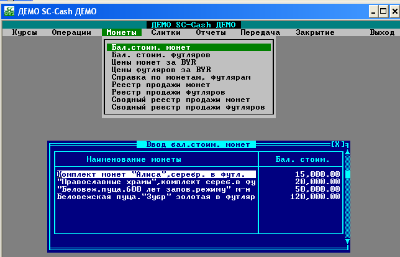Click value 20,000.00
Screen dimensions: 400x257
click(317, 182)
